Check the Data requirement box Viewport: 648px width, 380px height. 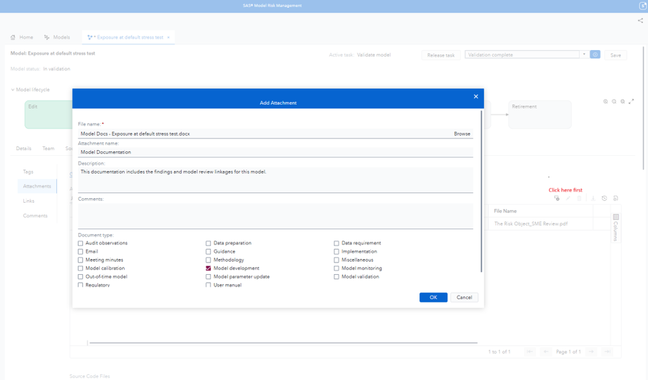tap(336, 243)
